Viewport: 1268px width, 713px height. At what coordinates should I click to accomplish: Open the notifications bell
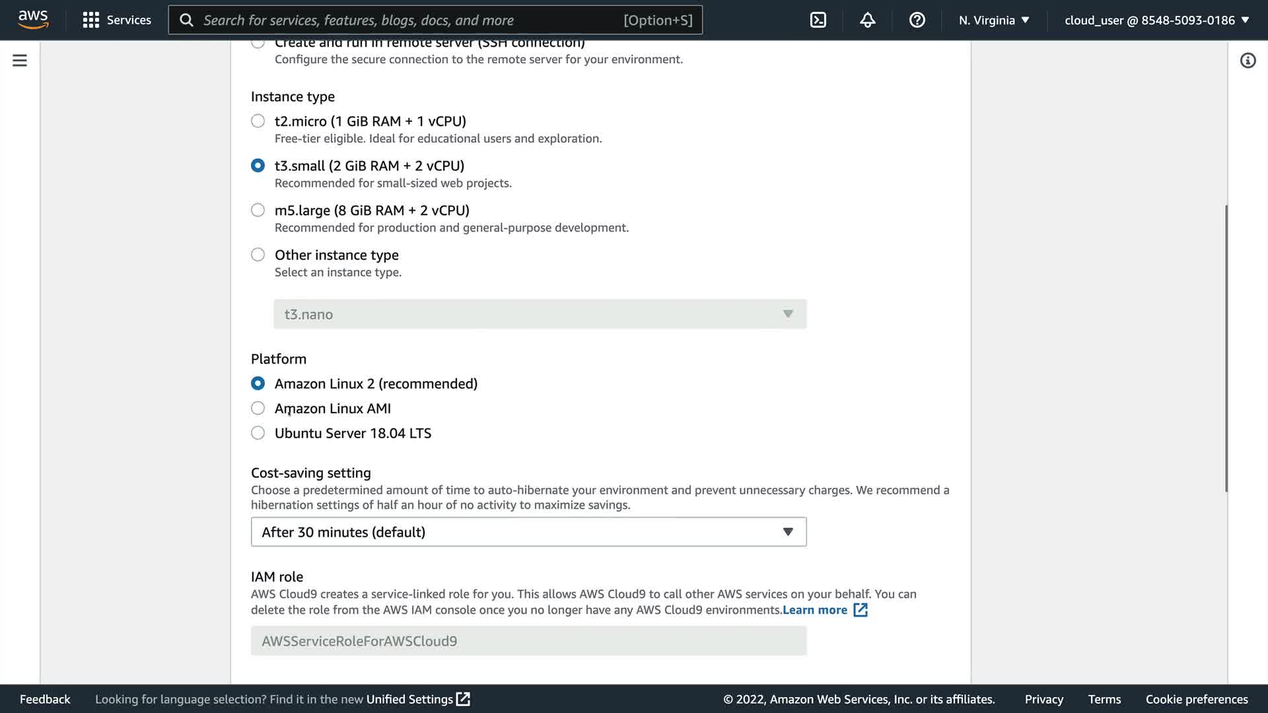click(867, 20)
